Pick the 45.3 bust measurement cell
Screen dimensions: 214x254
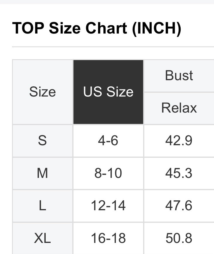[x=179, y=173]
